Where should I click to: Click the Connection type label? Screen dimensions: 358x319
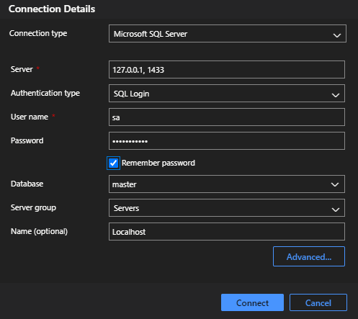[38, 33]
